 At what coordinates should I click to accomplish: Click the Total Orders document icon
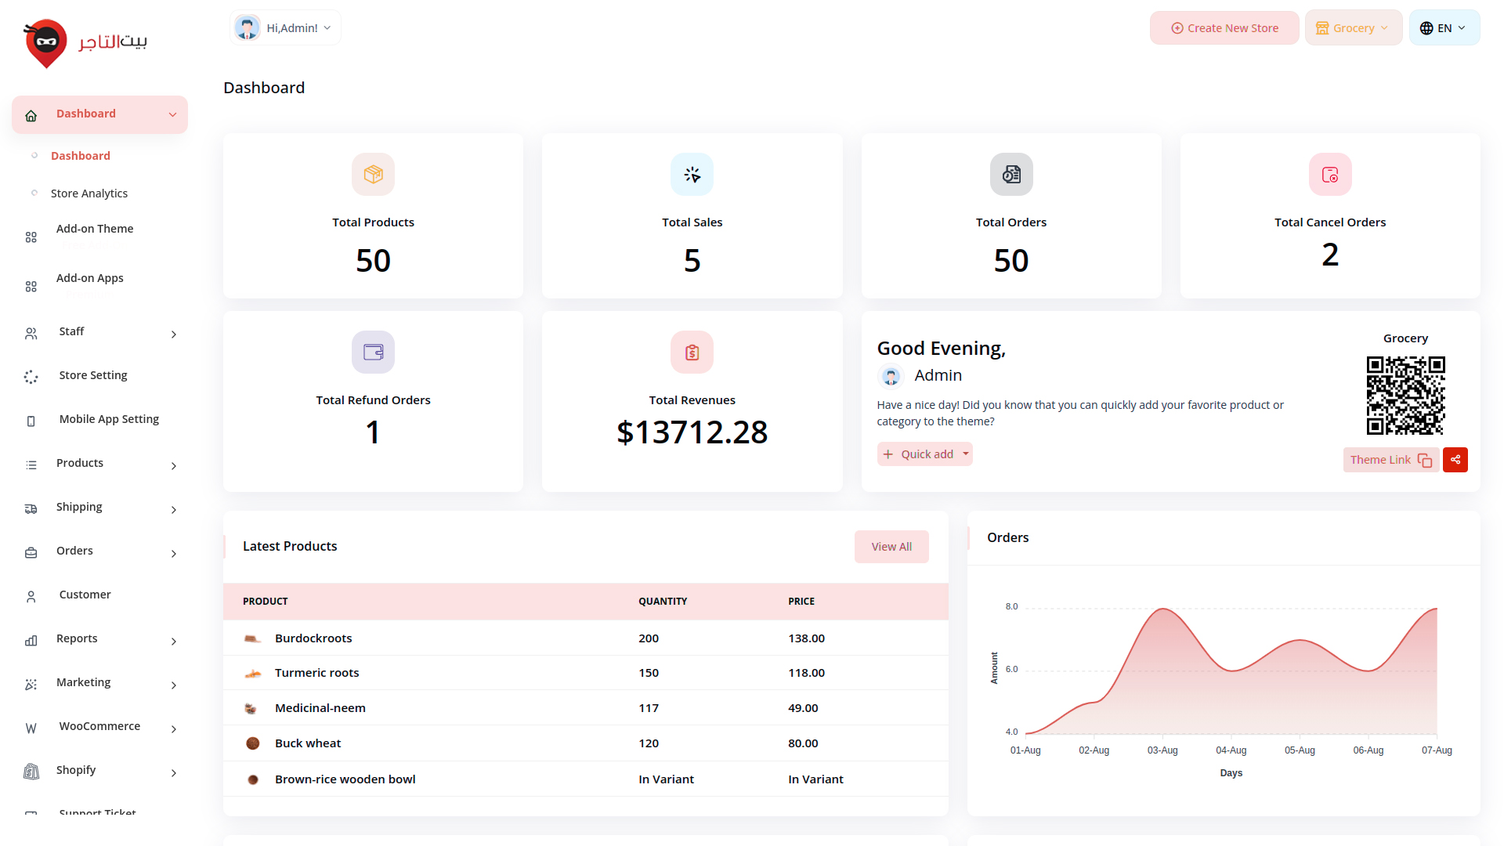click(1010, 174)
